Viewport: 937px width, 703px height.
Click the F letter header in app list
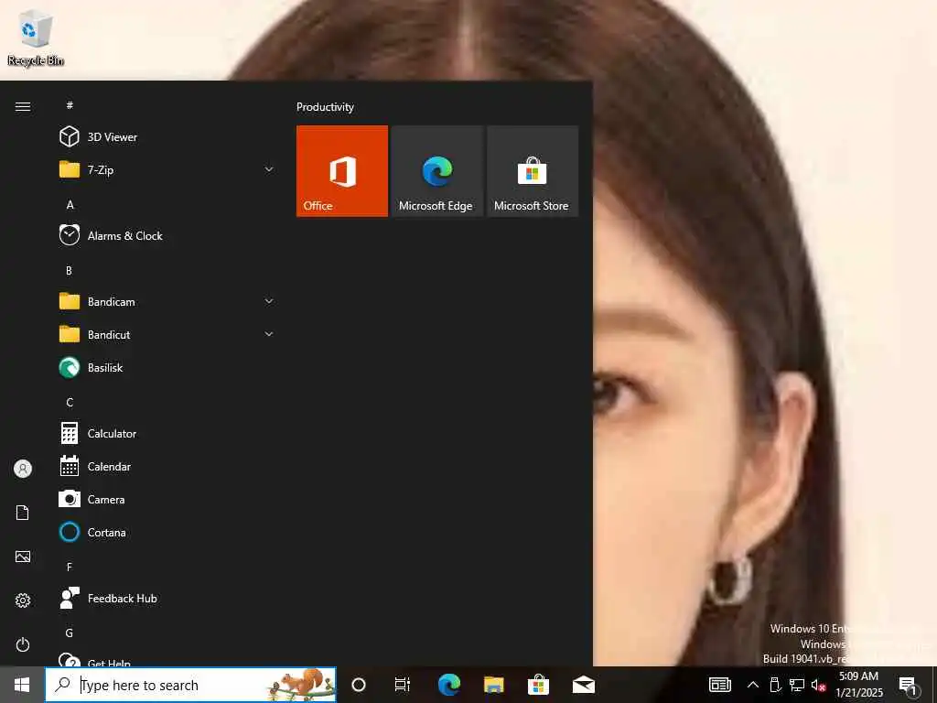coord(70,567)
